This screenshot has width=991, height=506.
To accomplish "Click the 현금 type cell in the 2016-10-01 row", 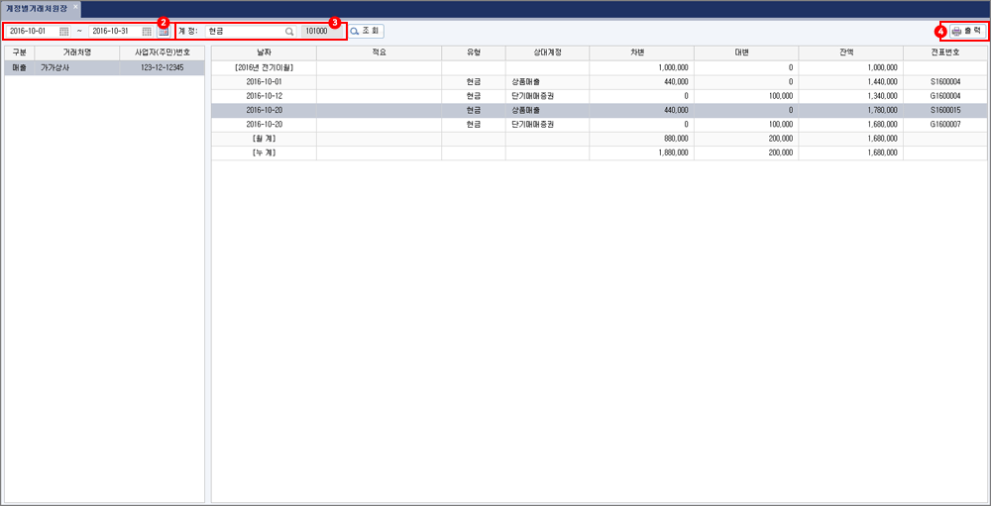I will pyautogui.click(x=474, y=82).
